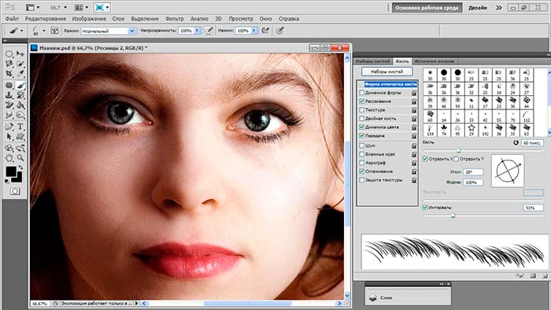Enable Динамика формы checkbox
Viewport: 551px width, 310px height.
tap(361, 93)
